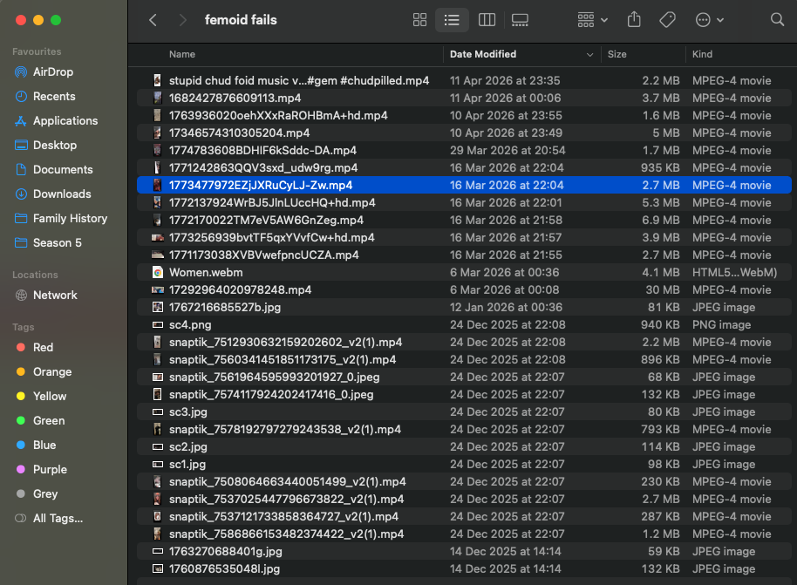Open the Group By dropdown
This screenshot has height=585, width=797.
click(593, 20)
